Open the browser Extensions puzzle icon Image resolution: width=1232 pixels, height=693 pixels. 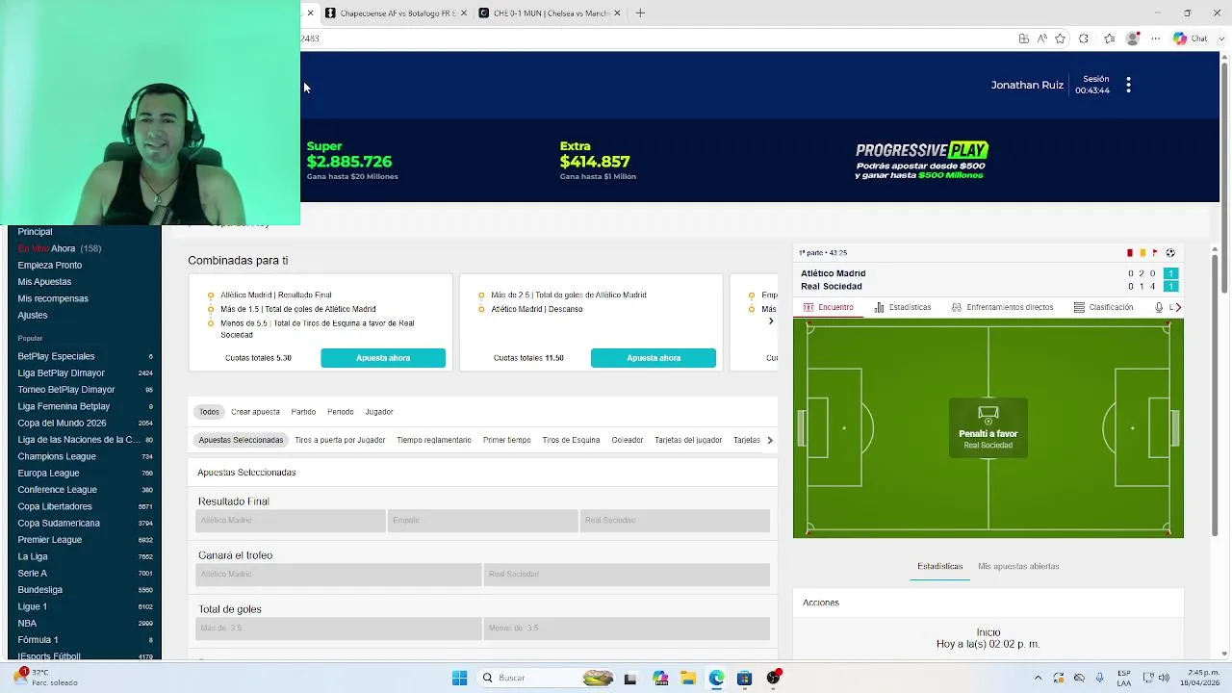point(1084,38)
